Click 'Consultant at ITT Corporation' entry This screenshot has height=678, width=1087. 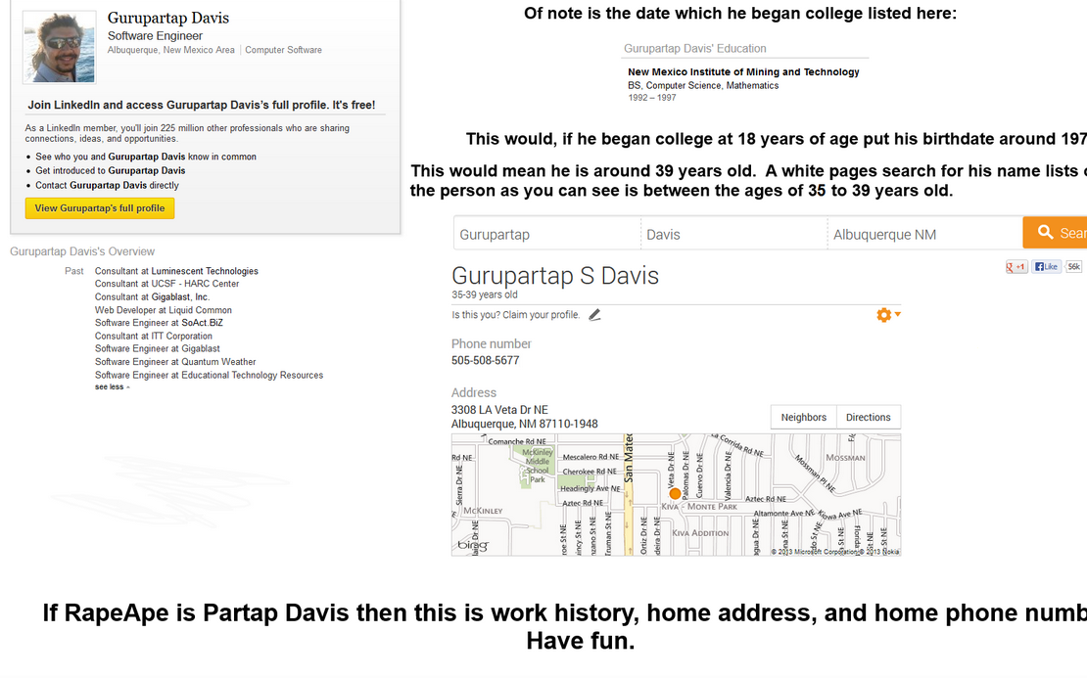(x=153, y=336)
